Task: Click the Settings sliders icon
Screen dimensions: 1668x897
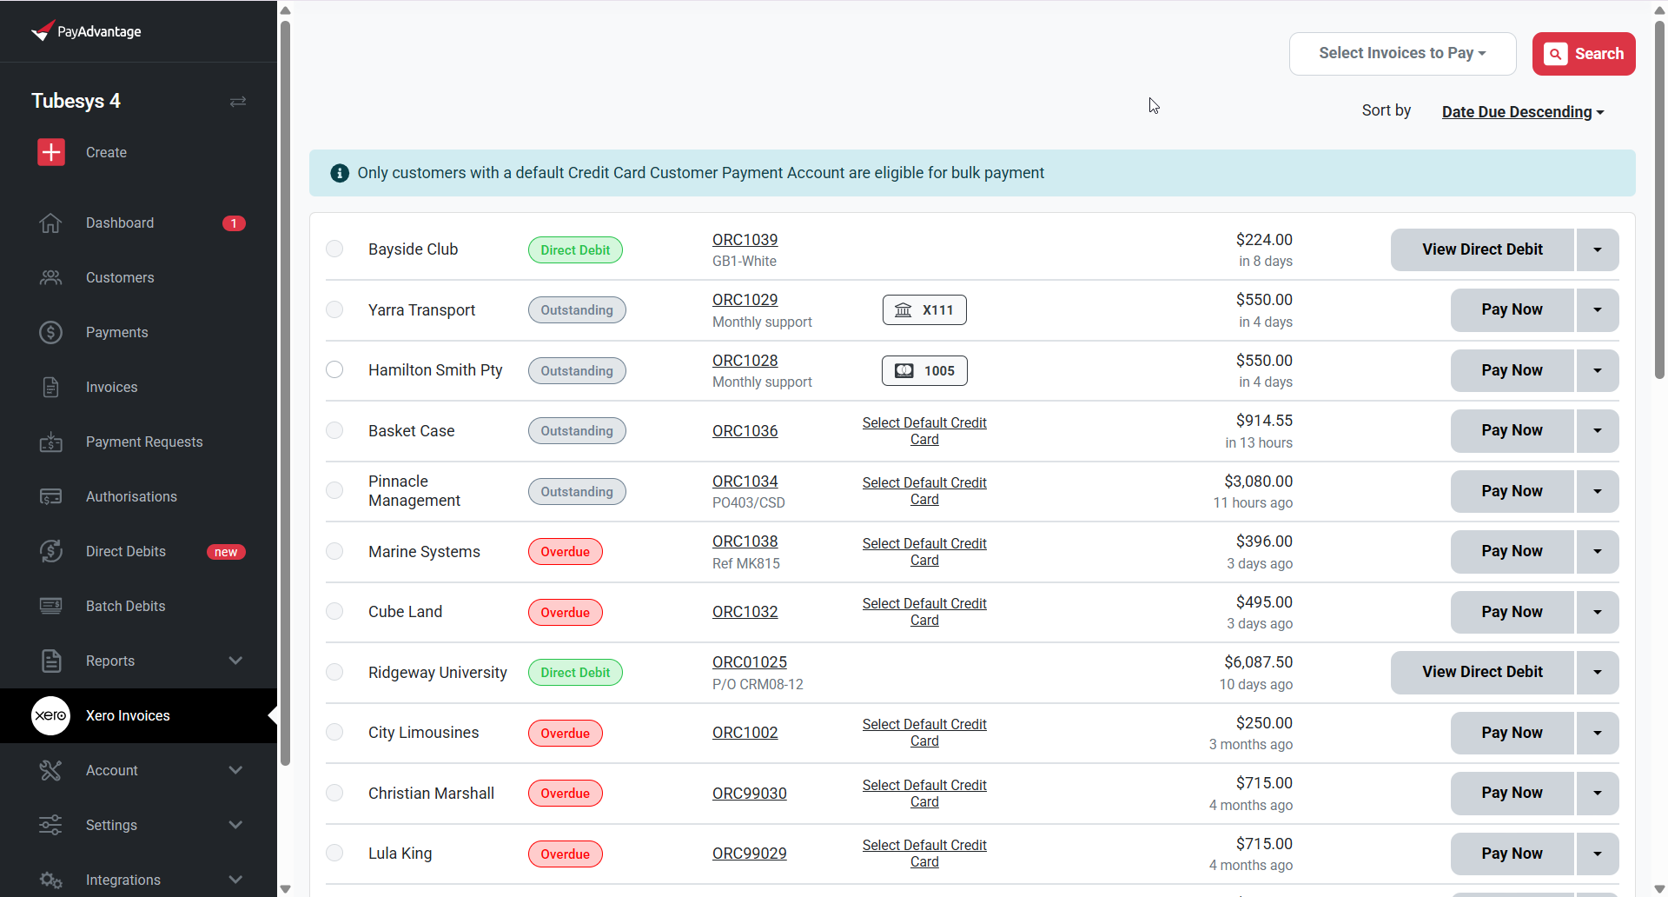Action: pos(50,825)
